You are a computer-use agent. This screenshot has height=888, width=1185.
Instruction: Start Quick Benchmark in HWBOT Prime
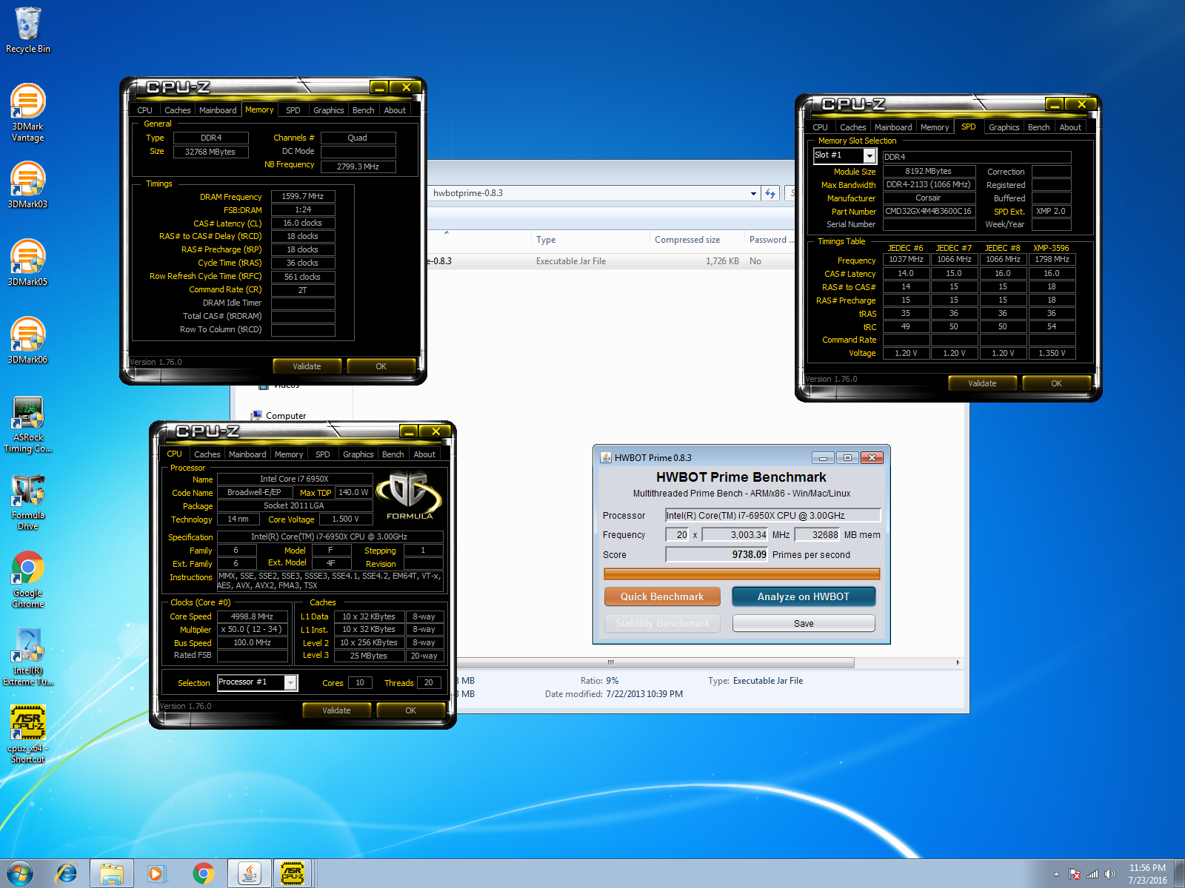[x=662, y=596]
